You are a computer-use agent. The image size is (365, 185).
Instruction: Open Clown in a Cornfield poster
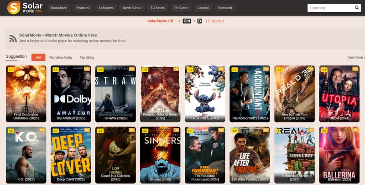pyautogui.click(x=115, y=155)
